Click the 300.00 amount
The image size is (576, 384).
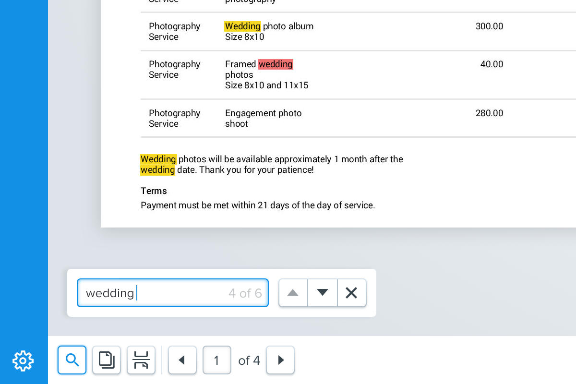(x=489, y=26)
